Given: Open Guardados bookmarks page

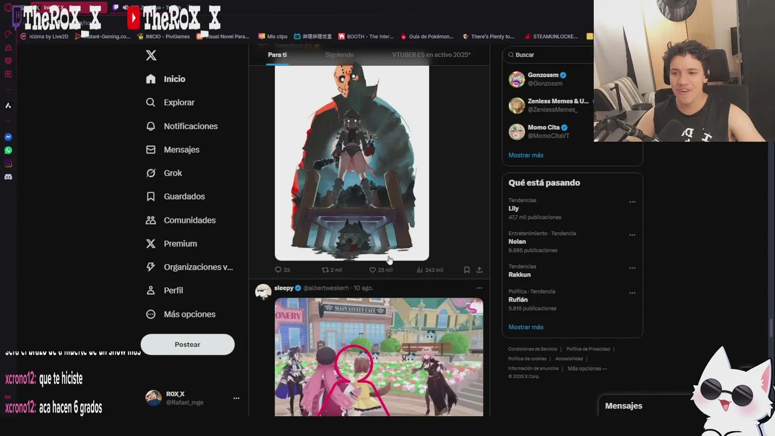Looking at the screenshot, I should pos(175,196).
